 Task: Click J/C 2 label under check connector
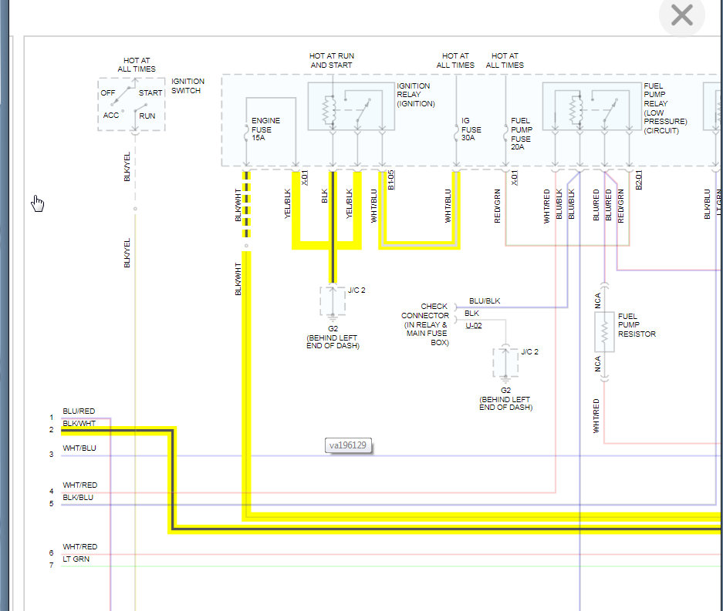click(x=529, y=352)
